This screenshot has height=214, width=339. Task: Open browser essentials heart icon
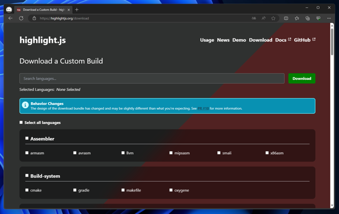[318, 18]
